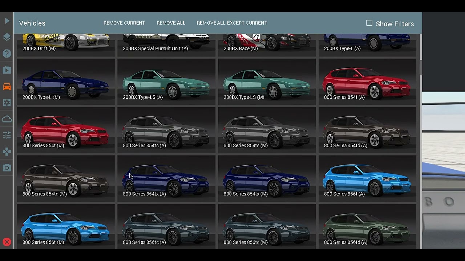This screenshot has width=465, height=261.
Task: Open the vehicle config gear icon
Action: (7, 103)
